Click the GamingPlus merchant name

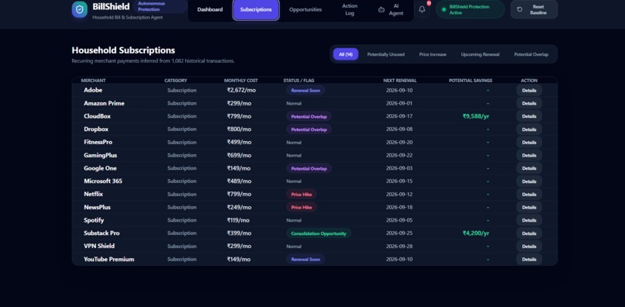point(100,155)
